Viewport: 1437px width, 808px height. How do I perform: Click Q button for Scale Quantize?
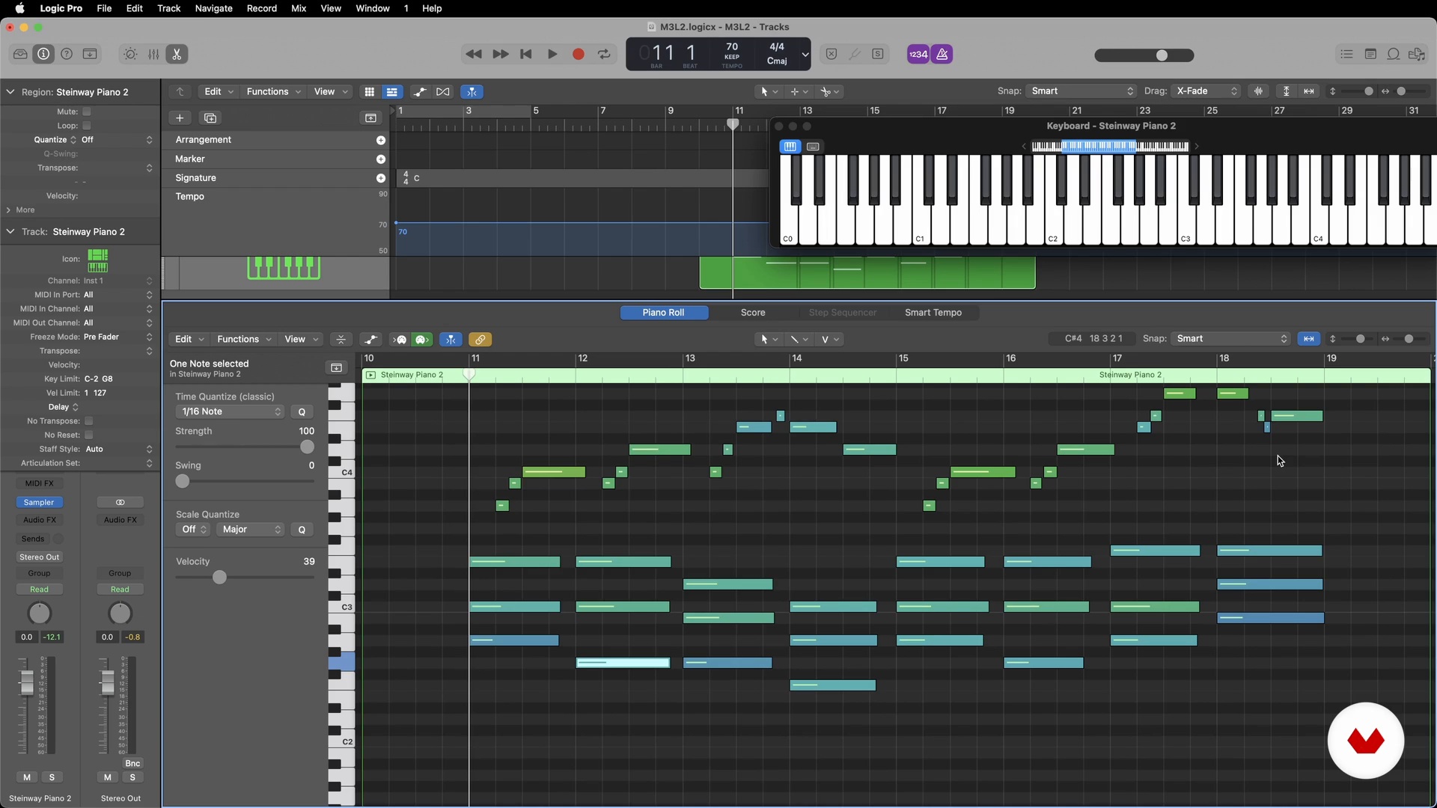click(x=302, y=530)
